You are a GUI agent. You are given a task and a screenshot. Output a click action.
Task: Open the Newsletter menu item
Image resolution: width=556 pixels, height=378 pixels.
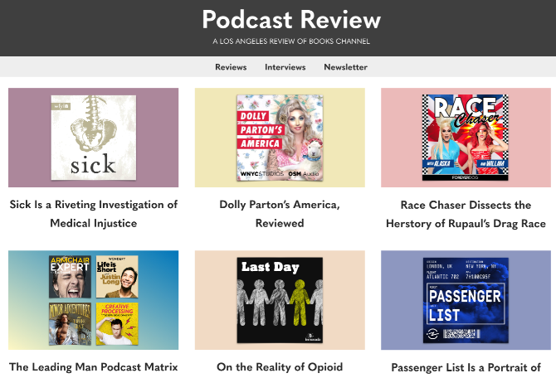[345, 67]
